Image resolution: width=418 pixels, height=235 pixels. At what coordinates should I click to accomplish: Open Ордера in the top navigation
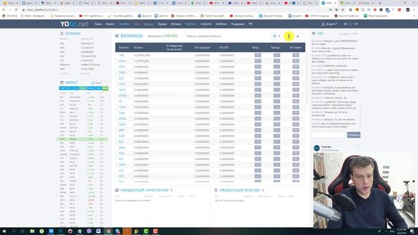point(162,24)
